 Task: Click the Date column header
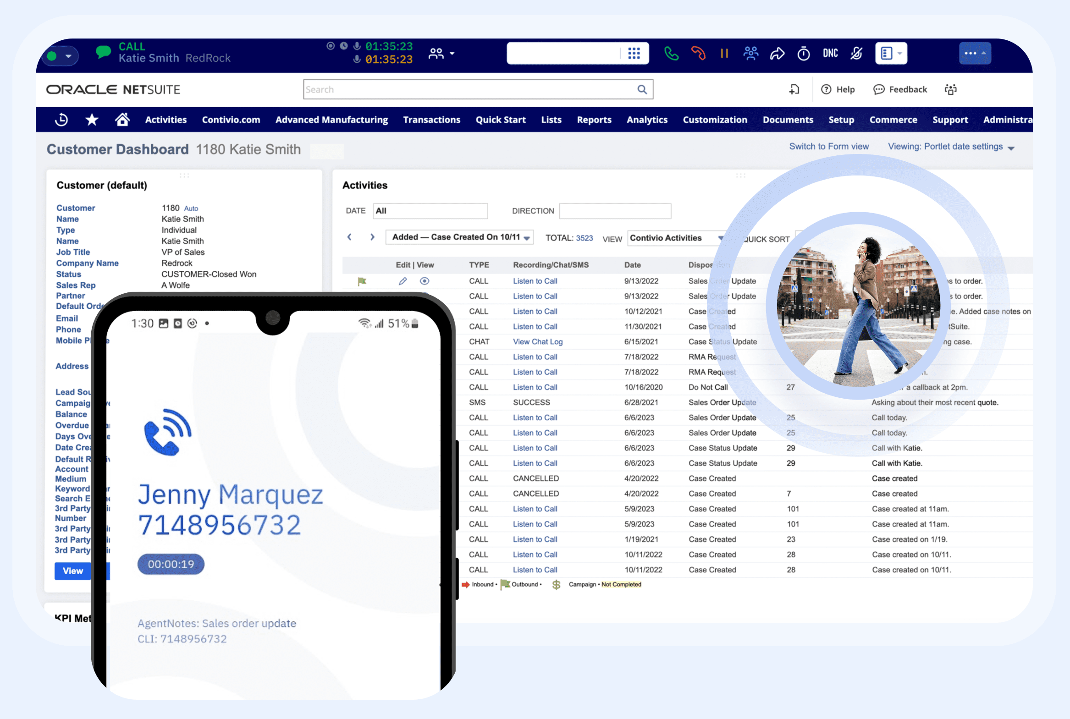pos(633,265)
